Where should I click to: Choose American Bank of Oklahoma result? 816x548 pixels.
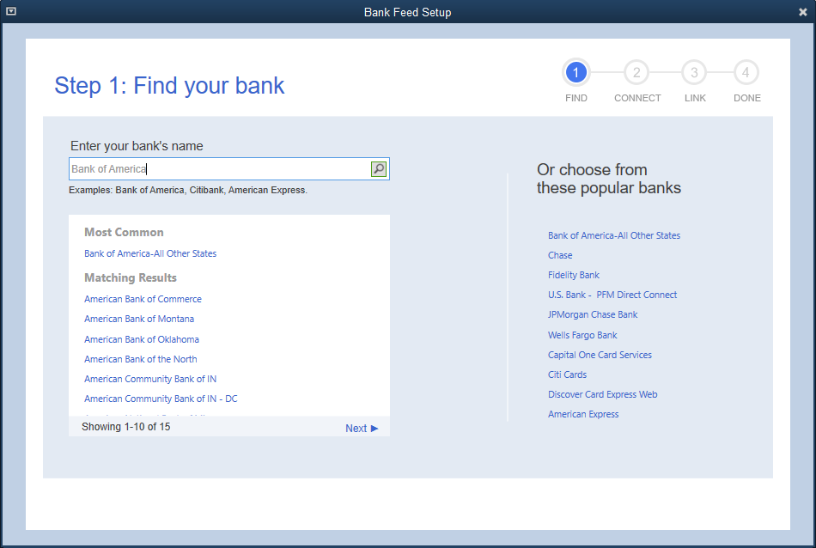pyautogui.click(x=142, y=339)
